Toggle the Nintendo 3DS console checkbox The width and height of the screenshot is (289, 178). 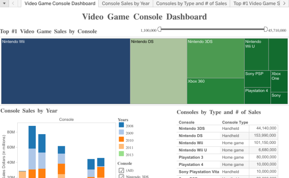tap(121, 176)
